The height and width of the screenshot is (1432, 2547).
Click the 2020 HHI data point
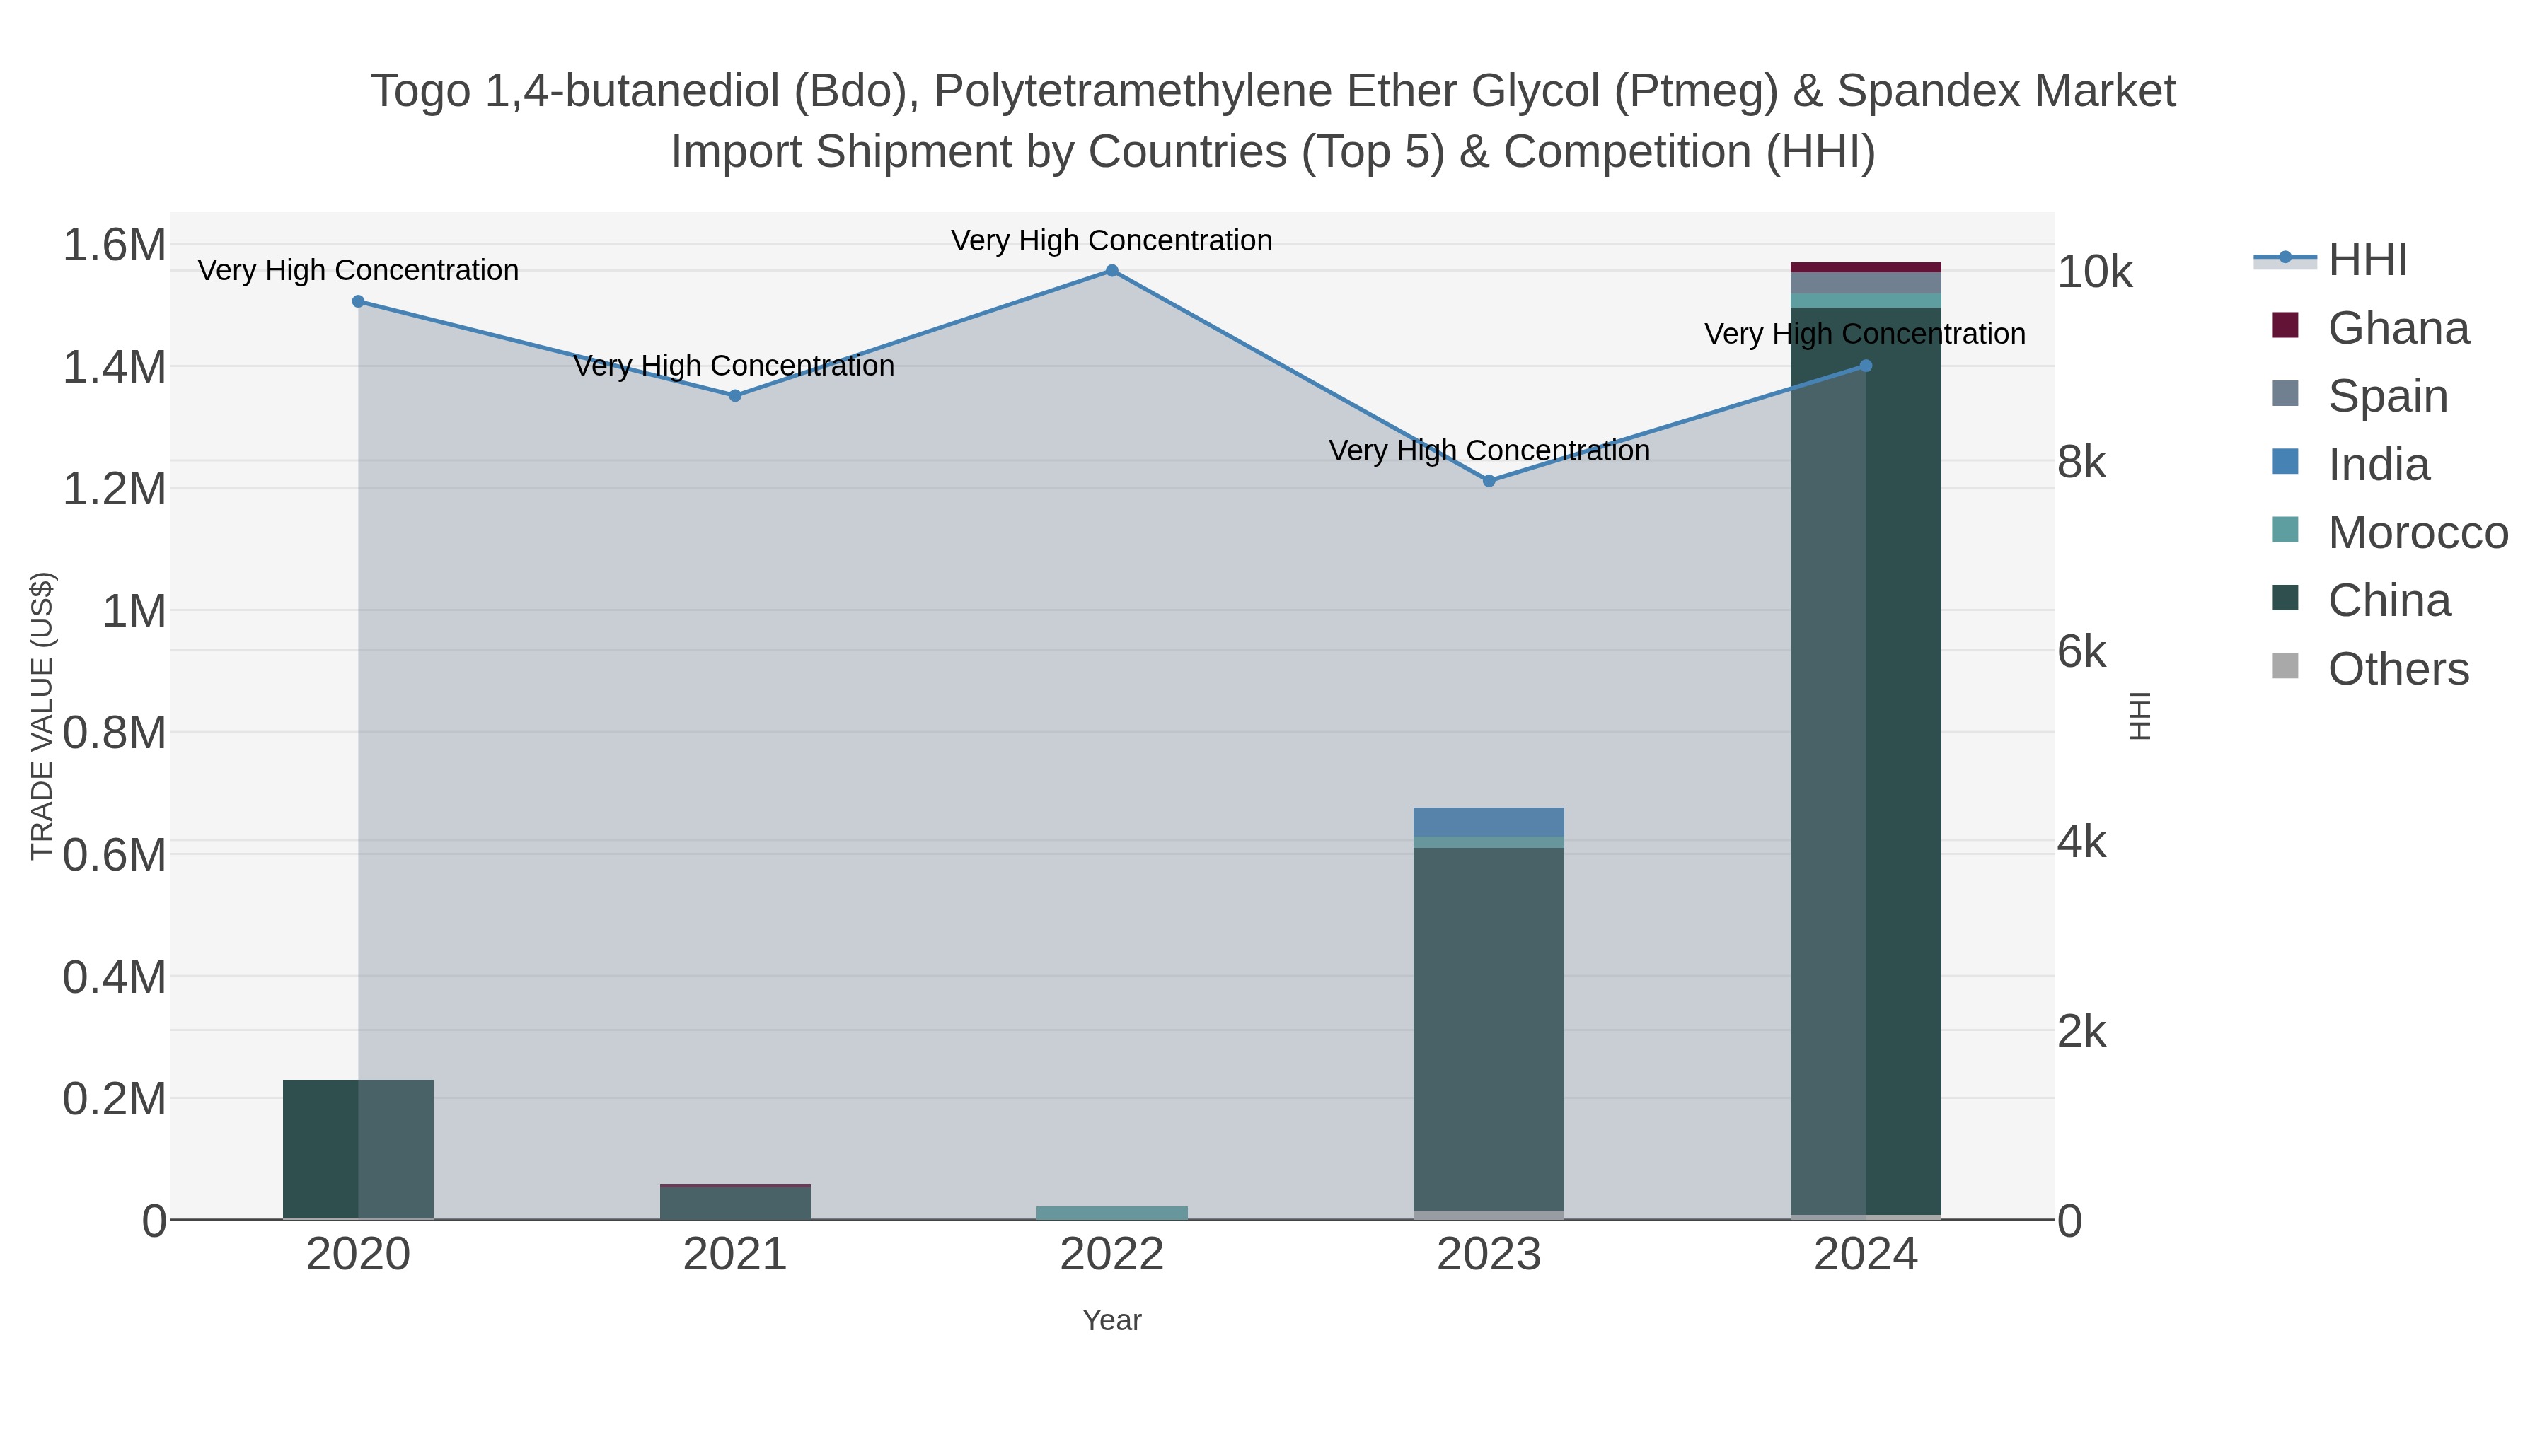(x=358, y=301)
